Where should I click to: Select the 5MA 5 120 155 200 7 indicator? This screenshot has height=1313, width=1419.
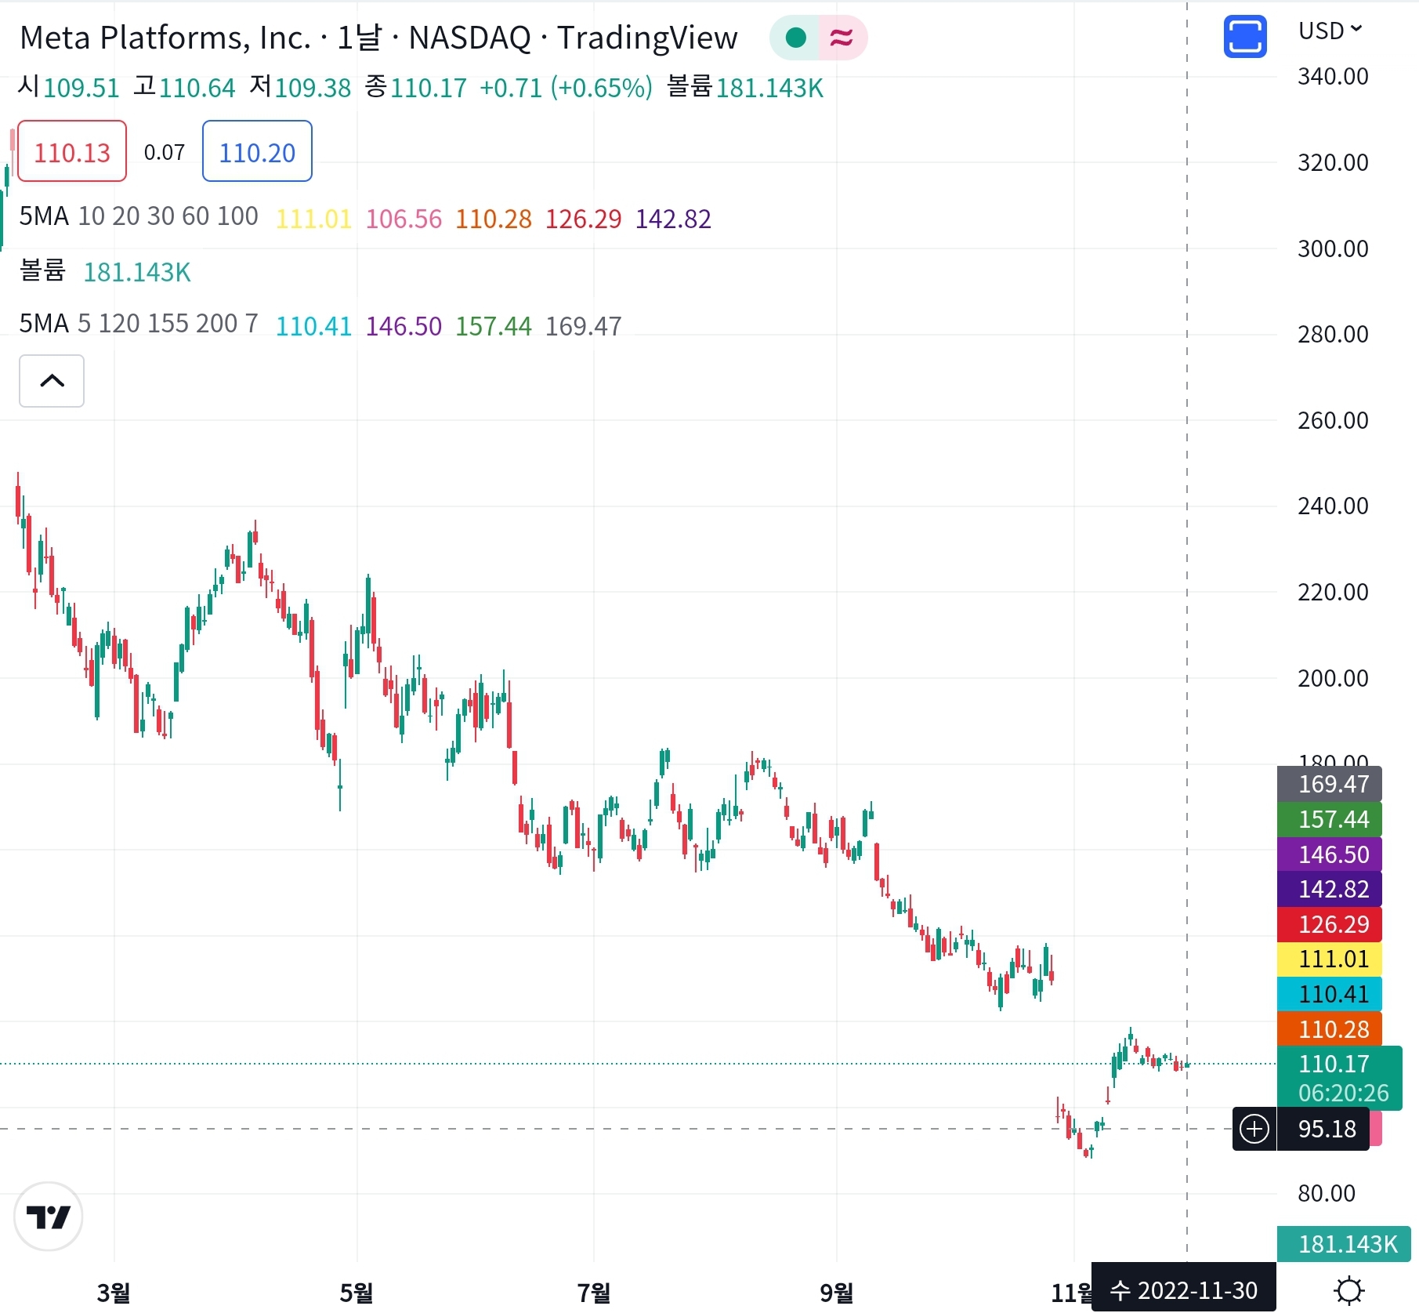coord(139,324)
